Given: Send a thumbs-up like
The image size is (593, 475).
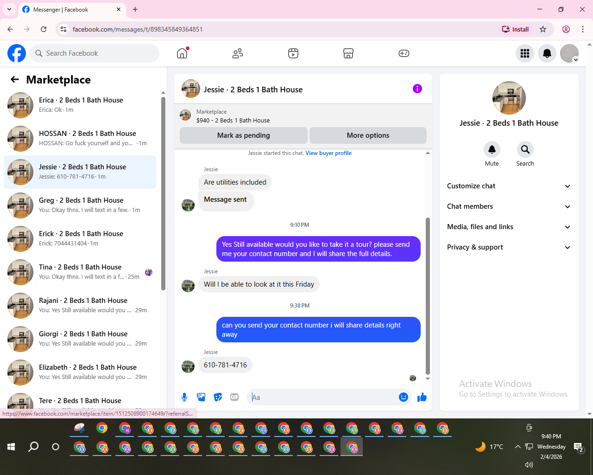Looking at the screenshot, I should [x=422, y=397].
